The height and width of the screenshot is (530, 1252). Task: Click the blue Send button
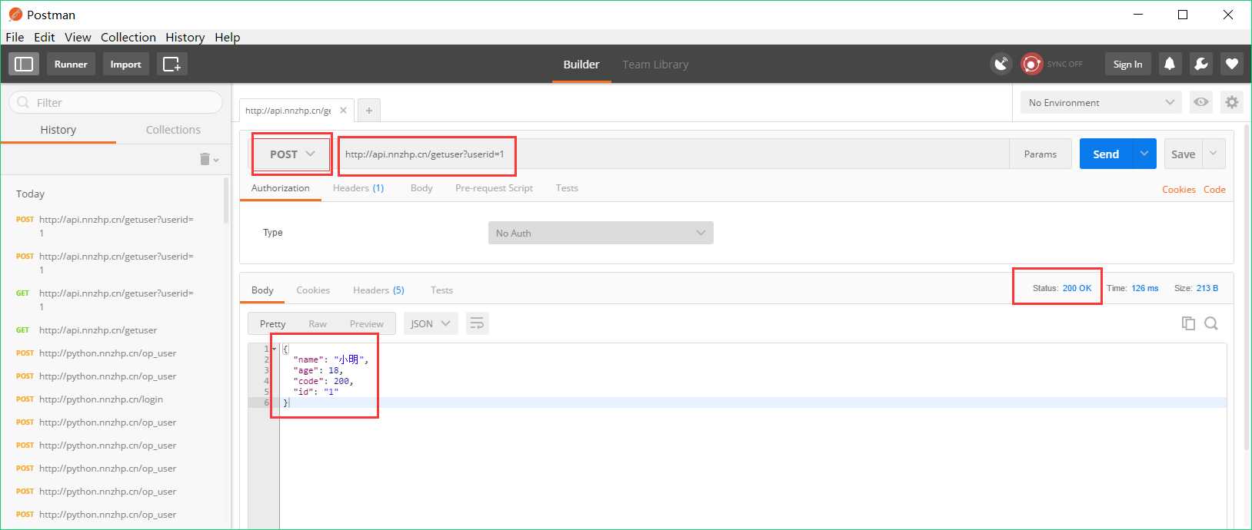click(1106, 154)
